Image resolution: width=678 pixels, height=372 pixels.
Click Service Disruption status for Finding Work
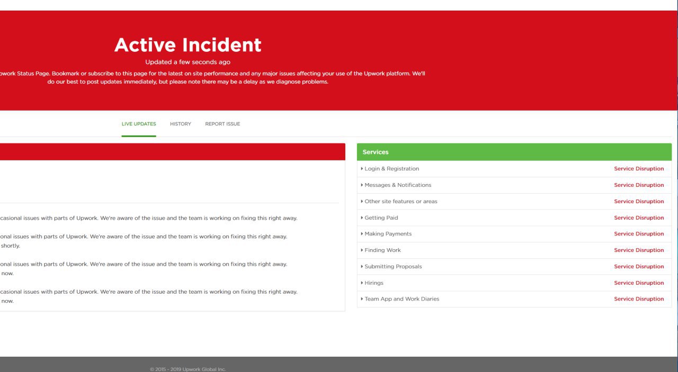tap(639, 250)
